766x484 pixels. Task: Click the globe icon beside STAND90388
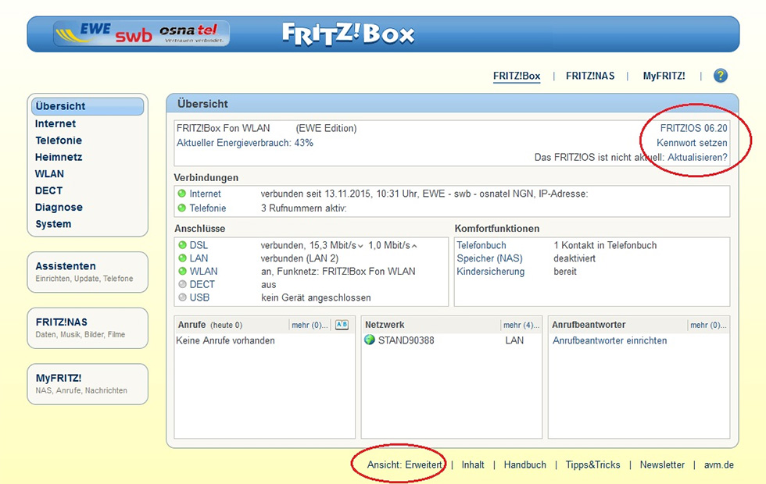(370, 340)
